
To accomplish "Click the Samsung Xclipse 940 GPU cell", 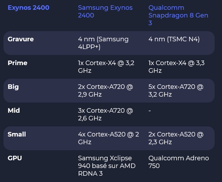I will 107,166.
